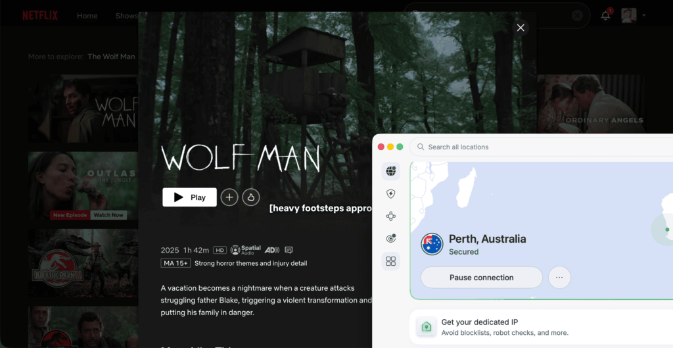
Task: Add Wolf Man to My List
Action: point(229,197)
